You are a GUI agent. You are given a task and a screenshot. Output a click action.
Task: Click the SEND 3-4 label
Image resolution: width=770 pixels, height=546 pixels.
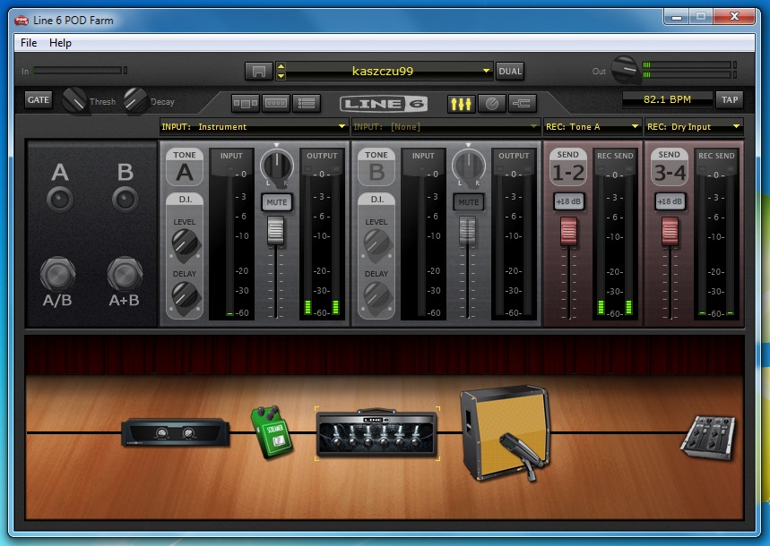click(670, 166)
